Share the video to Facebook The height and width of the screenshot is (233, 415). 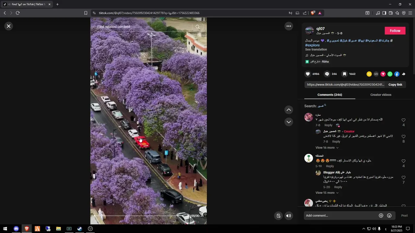click(397, 74)
